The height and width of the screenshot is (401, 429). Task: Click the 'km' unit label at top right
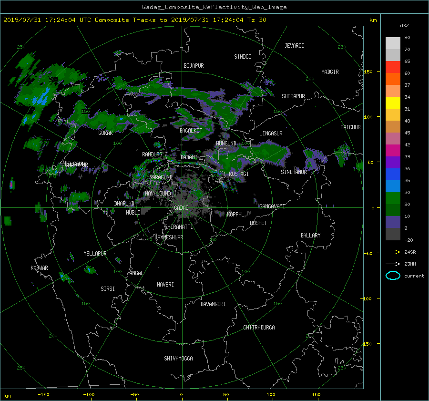(373, 20)
